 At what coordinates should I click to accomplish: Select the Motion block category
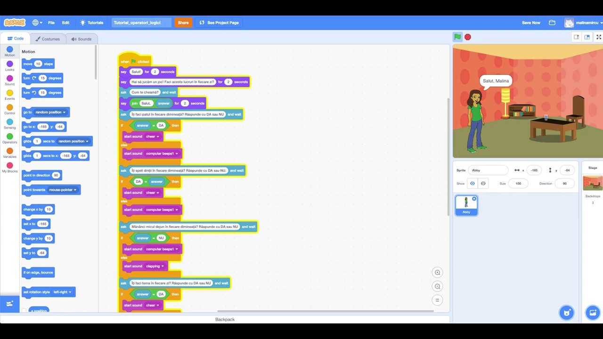point(9,52)
